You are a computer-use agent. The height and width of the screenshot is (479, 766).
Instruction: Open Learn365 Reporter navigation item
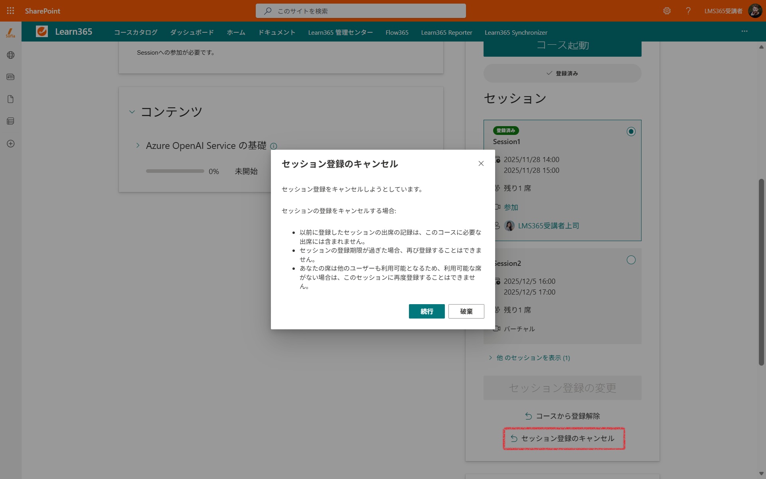(x=446, y=32)
